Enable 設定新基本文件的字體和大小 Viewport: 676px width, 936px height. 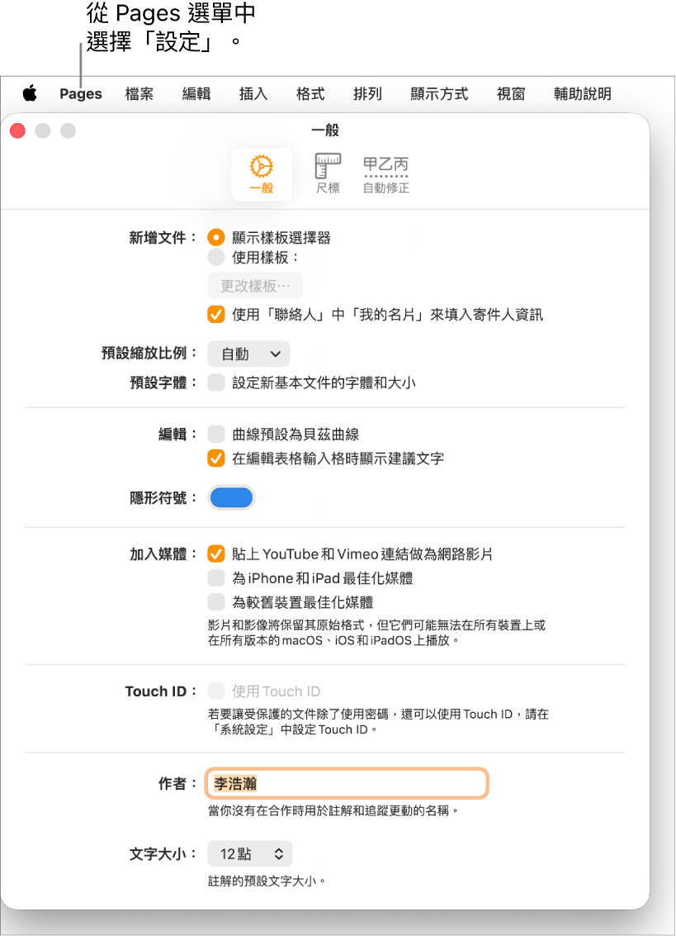[x=216, y=382]
